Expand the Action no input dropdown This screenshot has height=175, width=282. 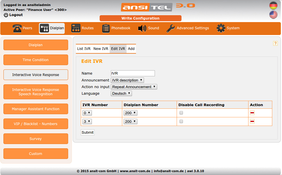point(134,87)
